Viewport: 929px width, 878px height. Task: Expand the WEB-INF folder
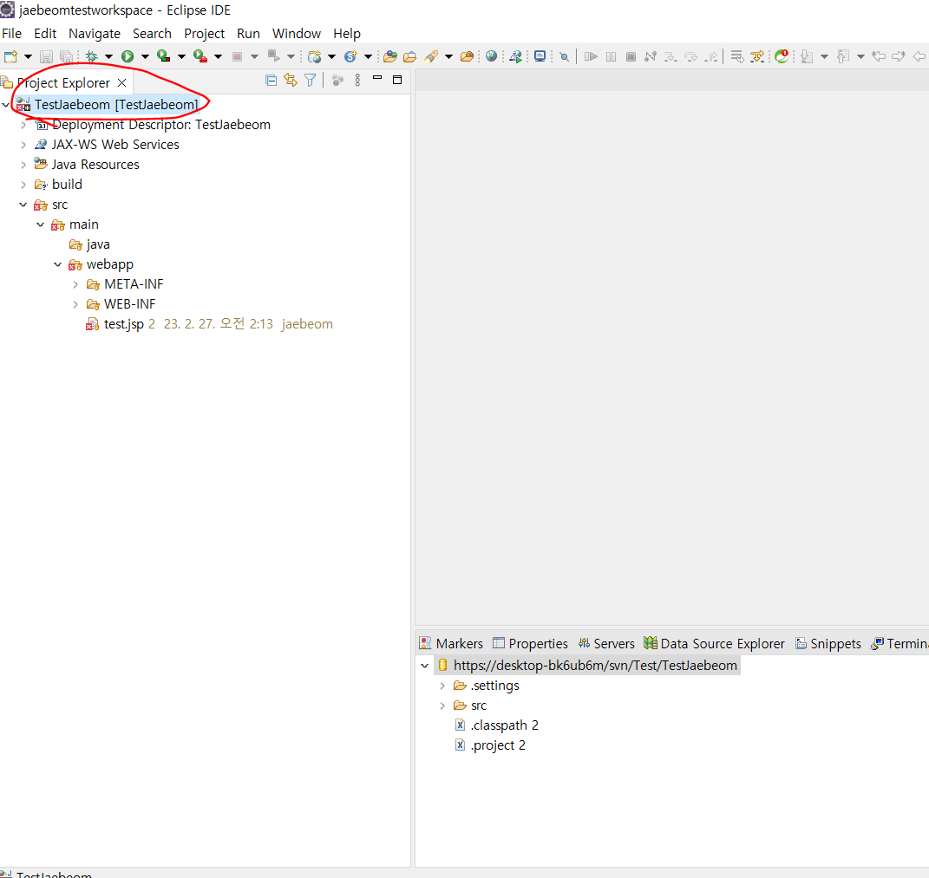tap(75, 304)
